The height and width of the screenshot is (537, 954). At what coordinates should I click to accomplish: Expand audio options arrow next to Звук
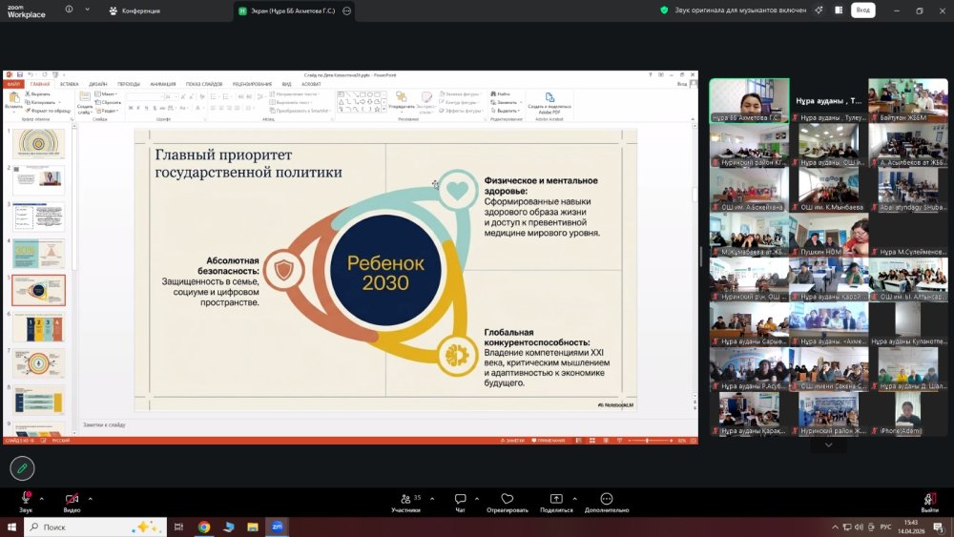(41, 499)
